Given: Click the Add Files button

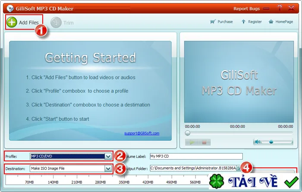Looking at the screenshot, I should pos(23,22).
